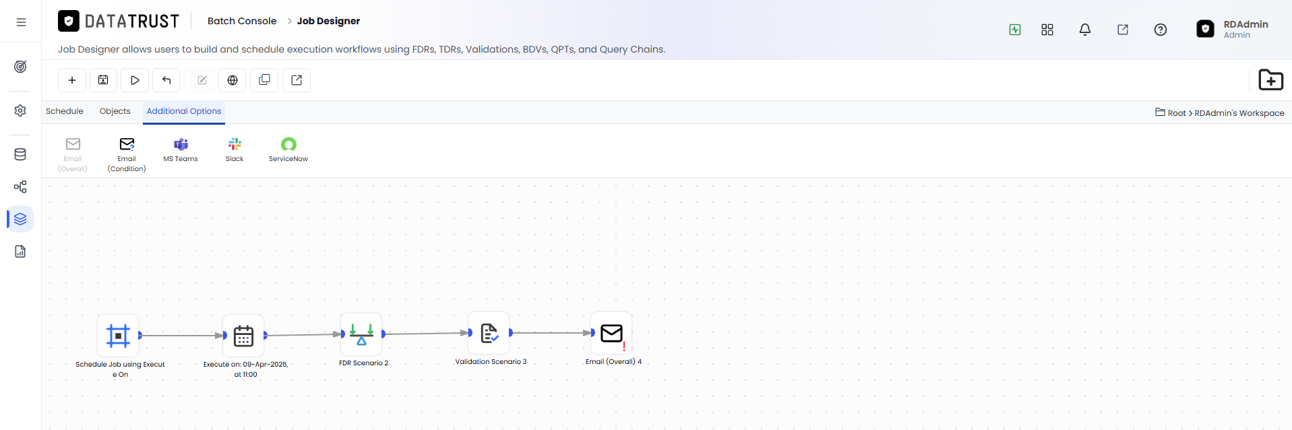Select the Email (Condition) palette item
This screenshot has height=430, width=1292.
coord(127,154)
